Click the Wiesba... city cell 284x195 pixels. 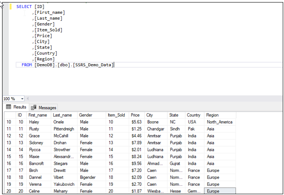pyautogui.click(x=156, y=191)
